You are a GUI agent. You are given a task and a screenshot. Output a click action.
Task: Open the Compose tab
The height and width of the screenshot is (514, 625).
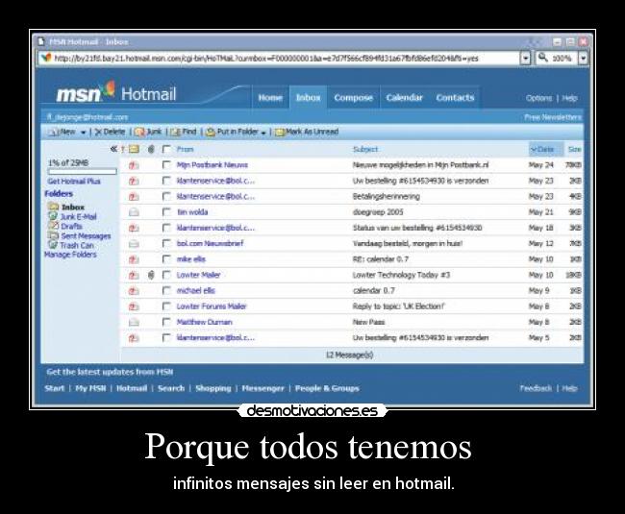[x=353, y=98]
